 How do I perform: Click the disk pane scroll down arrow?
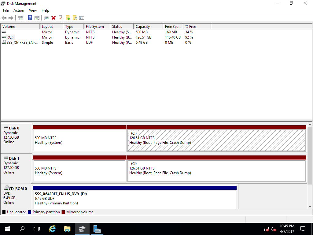(310, 207)
